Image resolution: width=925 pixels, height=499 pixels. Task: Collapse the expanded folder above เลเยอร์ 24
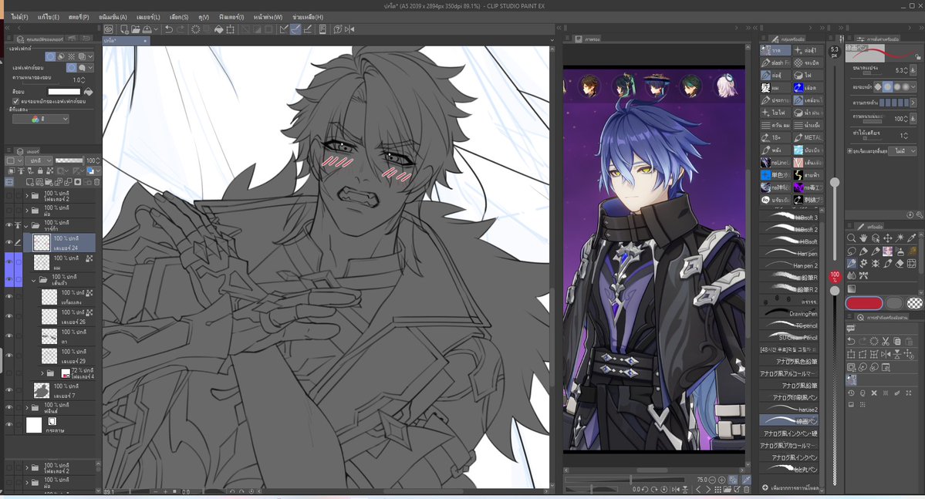[x=26, y=225]
